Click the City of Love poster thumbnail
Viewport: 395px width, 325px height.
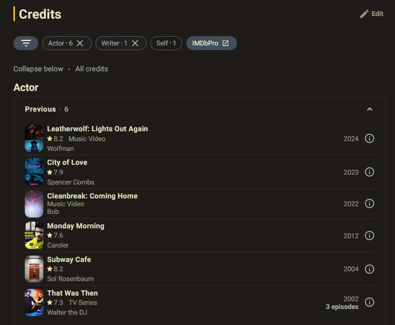tap(34, 172)
